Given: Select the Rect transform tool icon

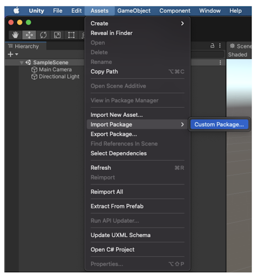Looking at the screenshot, I should click(x=71, y=35).
